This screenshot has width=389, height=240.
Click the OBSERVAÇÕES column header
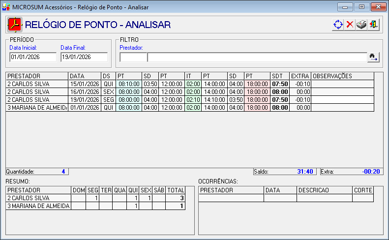point(343,76)
